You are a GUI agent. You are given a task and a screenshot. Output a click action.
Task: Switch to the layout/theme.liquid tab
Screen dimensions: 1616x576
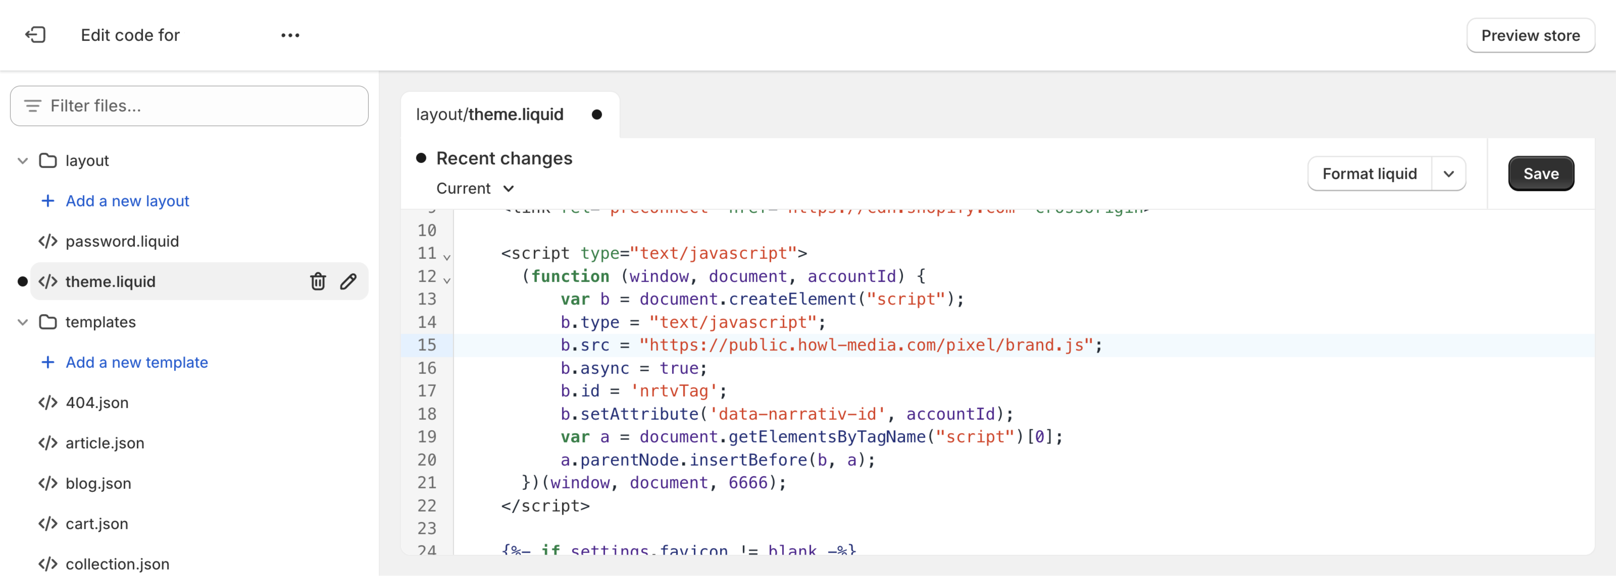(x=489, y=115)
